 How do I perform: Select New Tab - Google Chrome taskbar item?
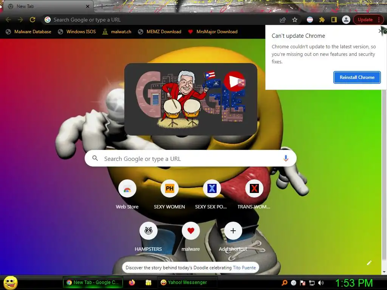tap(93, 282)
